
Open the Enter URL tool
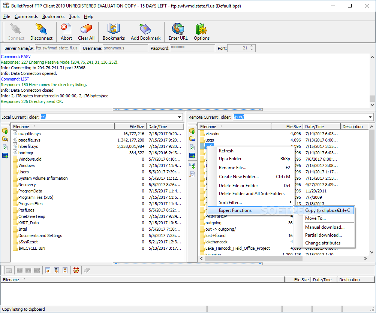click(x=178, y=32)
